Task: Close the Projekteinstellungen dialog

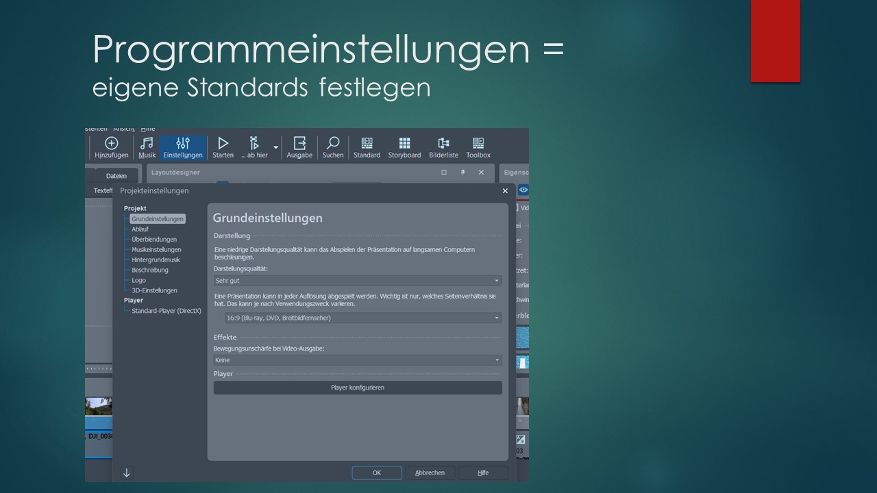Action: (x=506, y=191)
